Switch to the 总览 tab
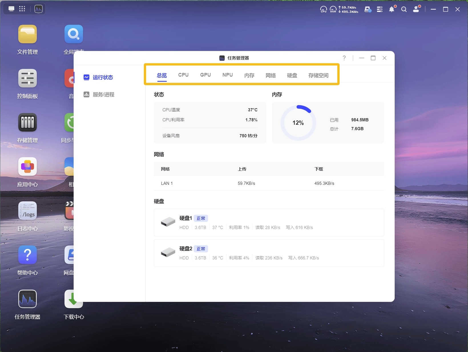 [x=162, y=75]
